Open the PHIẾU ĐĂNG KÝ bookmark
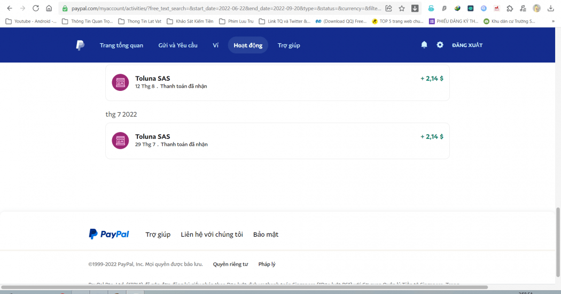561x294 pixels. (x=454, y=21)
